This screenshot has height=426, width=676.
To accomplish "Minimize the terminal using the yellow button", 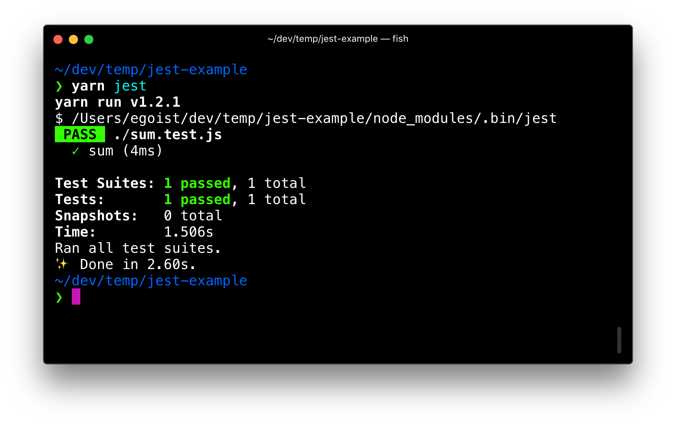I will [x=73, y=39].
